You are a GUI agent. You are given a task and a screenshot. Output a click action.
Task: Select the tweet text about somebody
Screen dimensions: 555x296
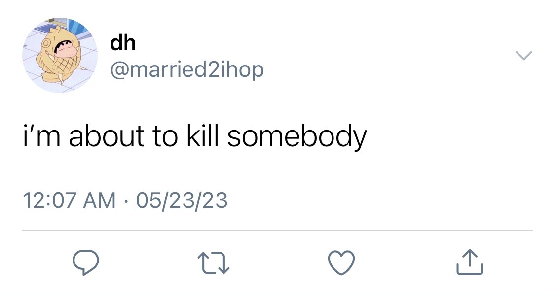[x=195, y=136]
